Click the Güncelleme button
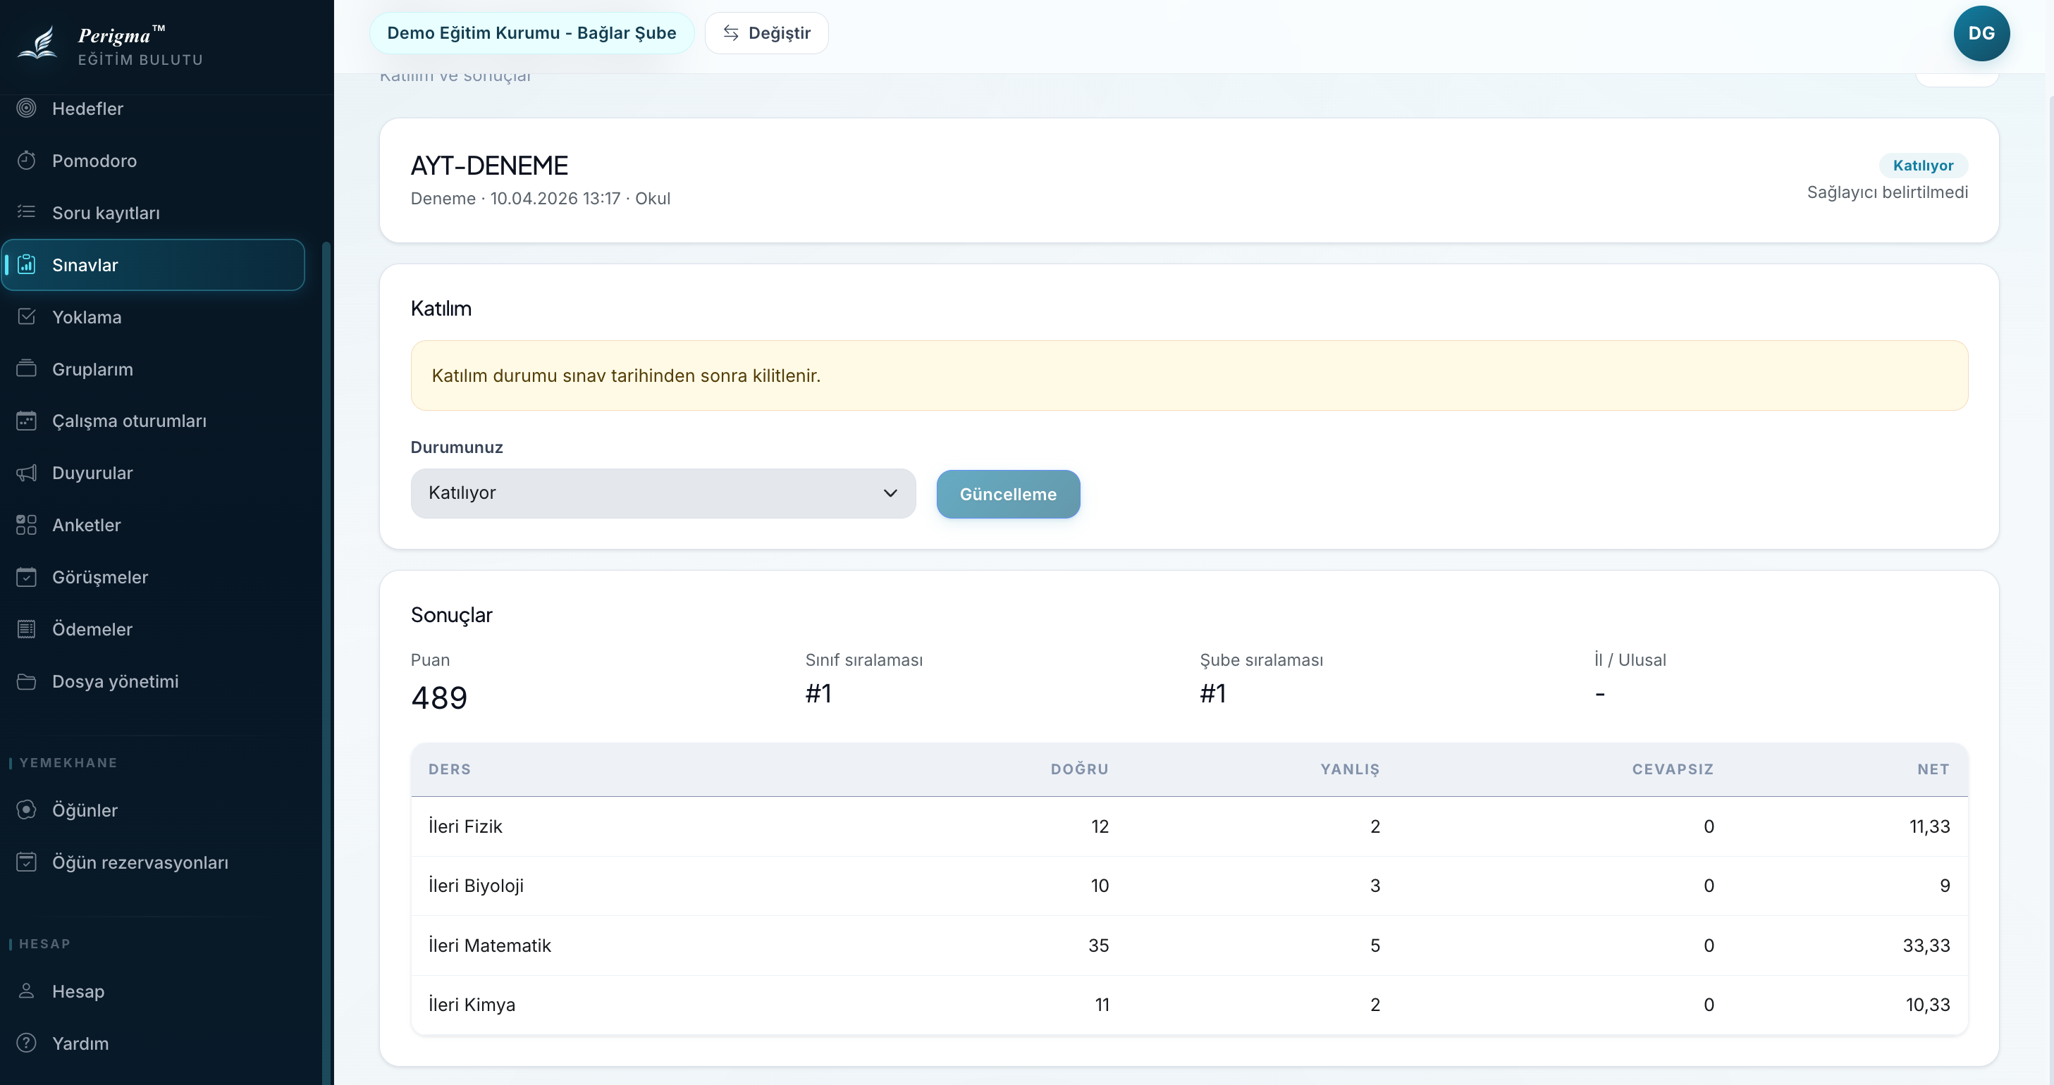This screenshot has width=2054, height=1085. pyautogui.click(x=1008, y=495)
